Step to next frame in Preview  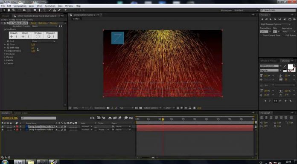275,19
